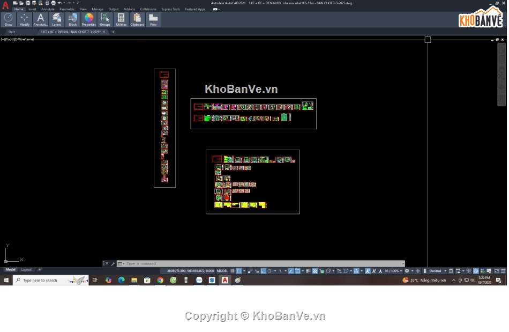
Task: Toggle Object Snap Tracking in status bar
Action: (x=291, y=271)
